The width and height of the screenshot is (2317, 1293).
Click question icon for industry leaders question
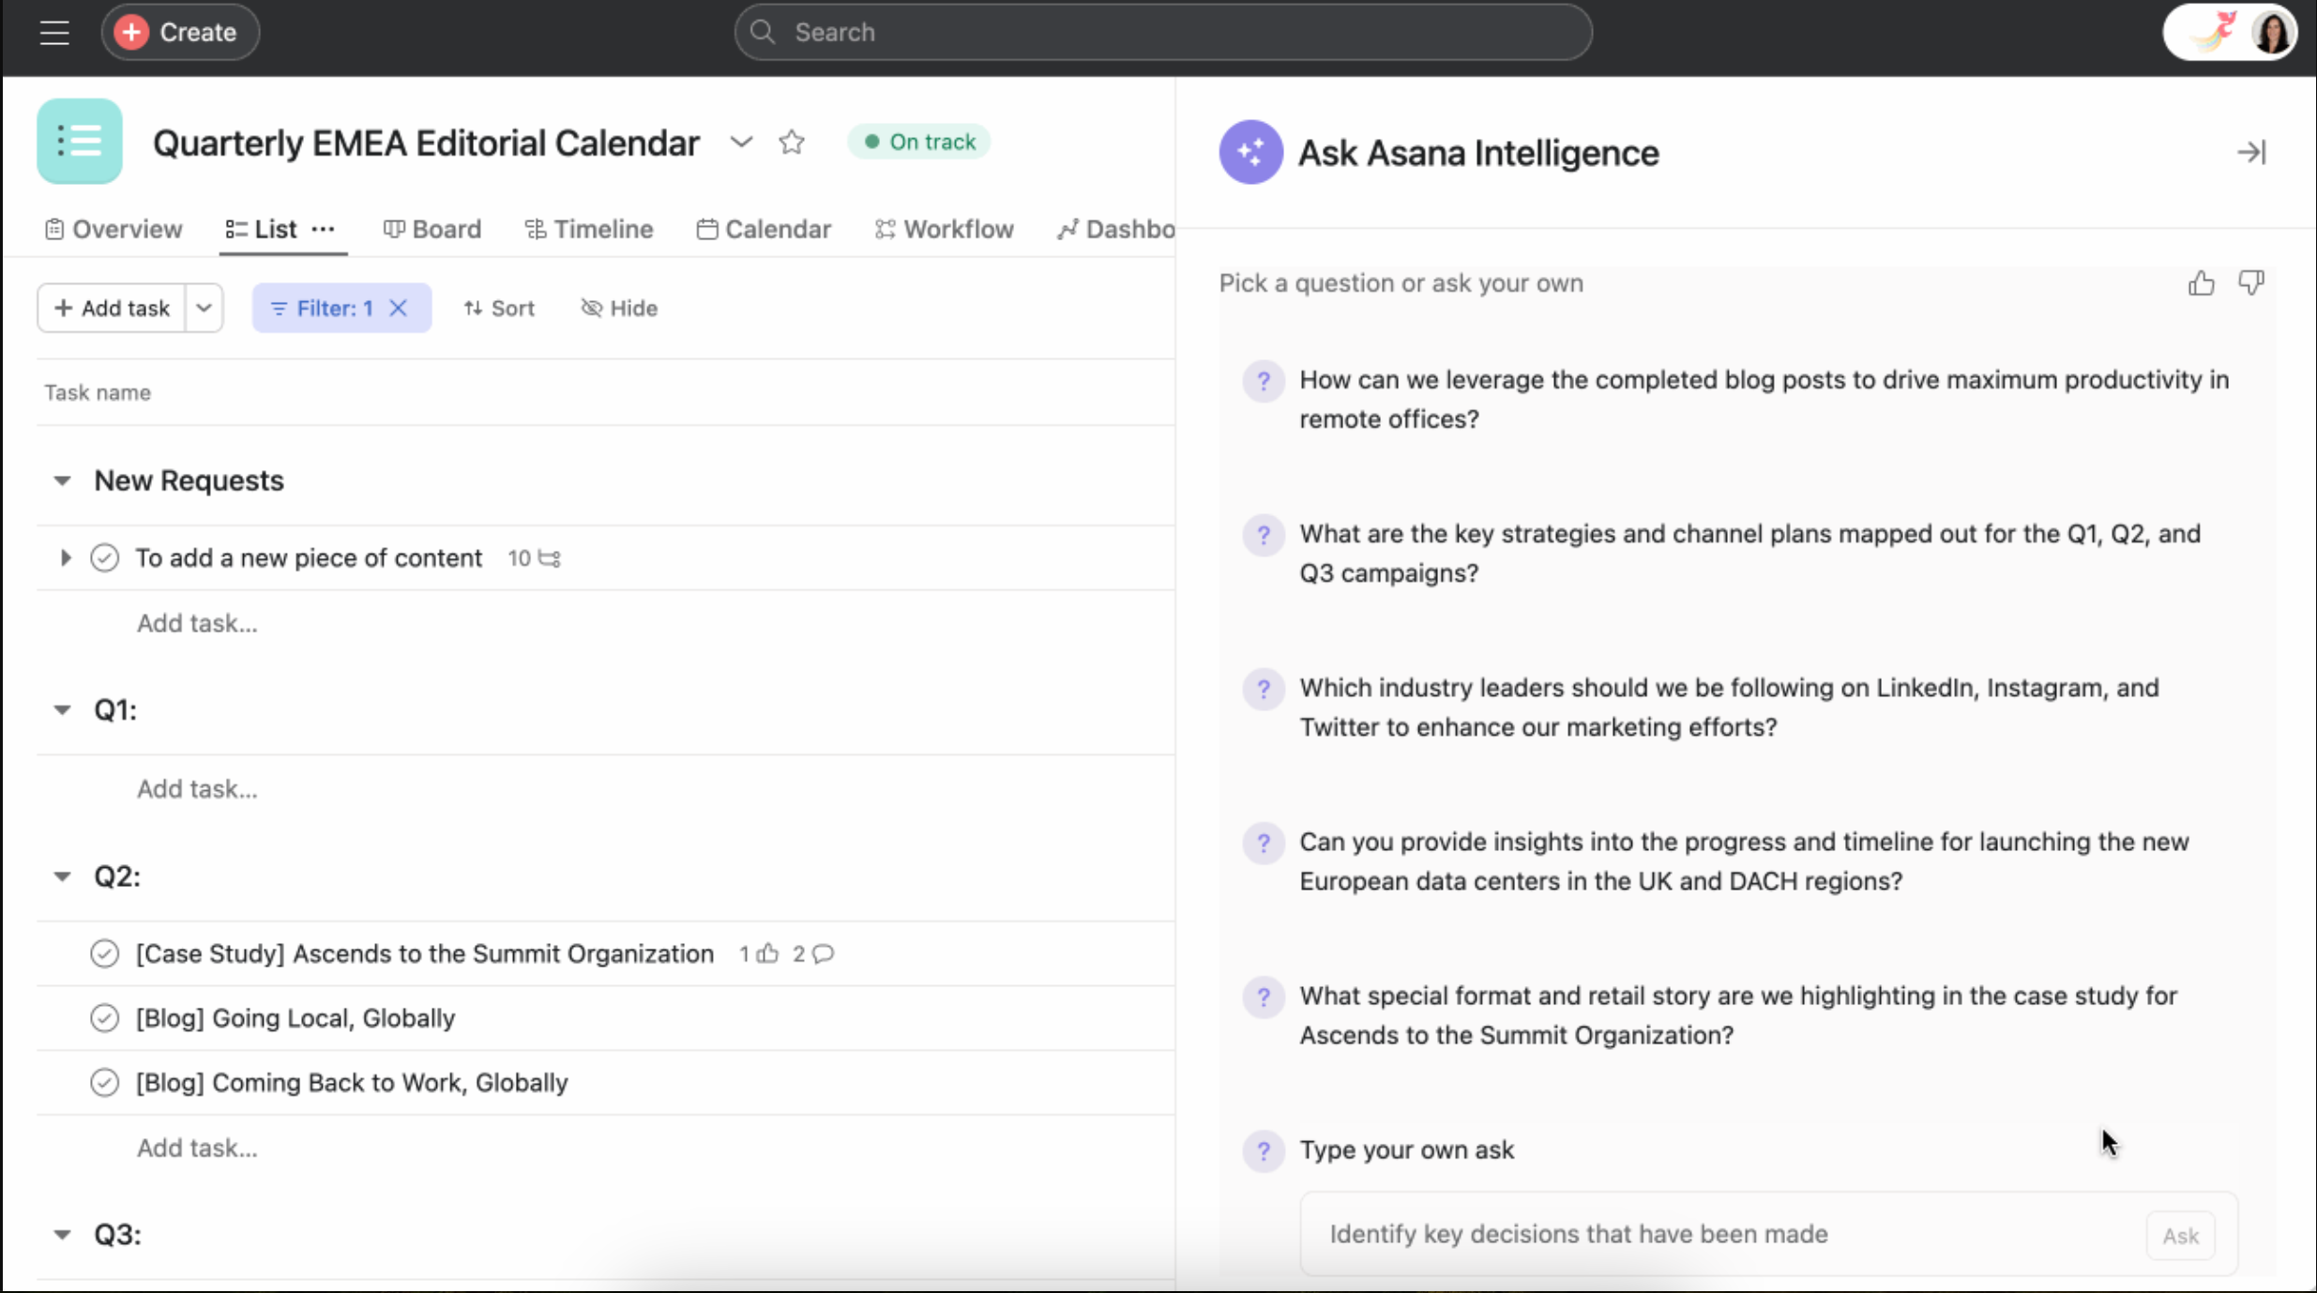pos(1263,689)
